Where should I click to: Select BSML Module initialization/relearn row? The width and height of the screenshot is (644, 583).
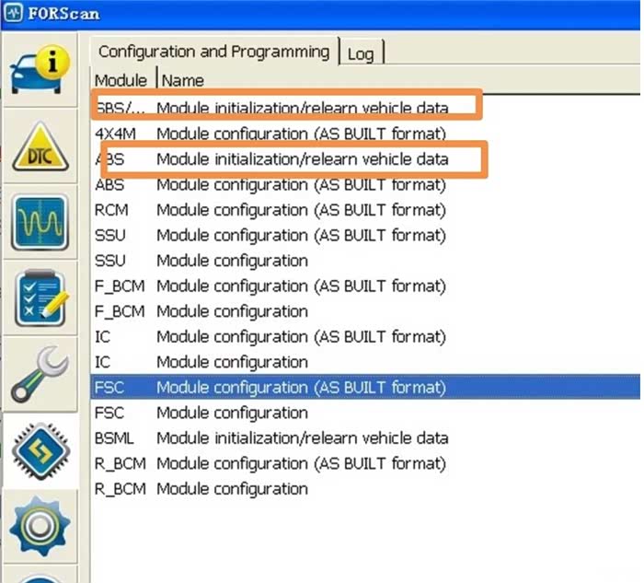(365, 437)
